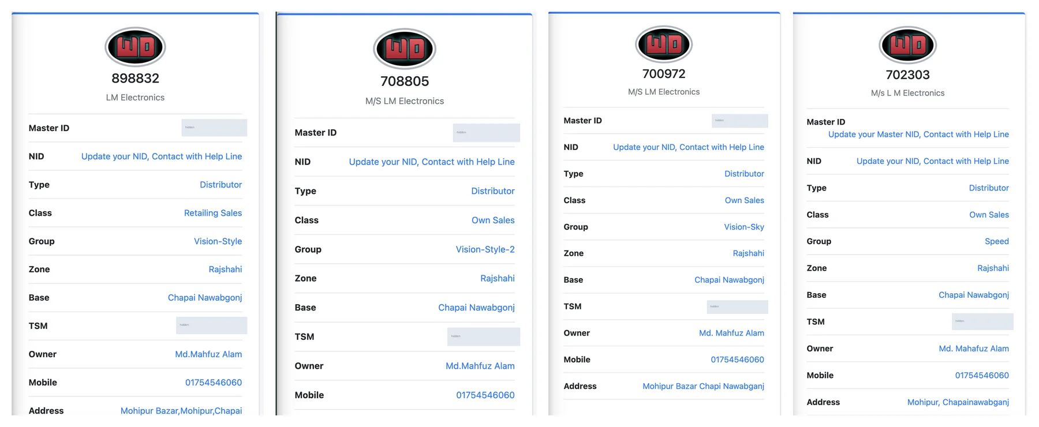Open Update your NID link in card 700972
Image resolution: width=1039 pixels, height=427 pixels.
coord(689,147)
